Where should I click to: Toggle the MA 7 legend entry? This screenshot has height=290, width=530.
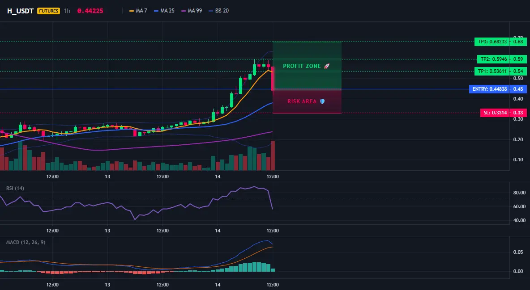click(138, 11)
